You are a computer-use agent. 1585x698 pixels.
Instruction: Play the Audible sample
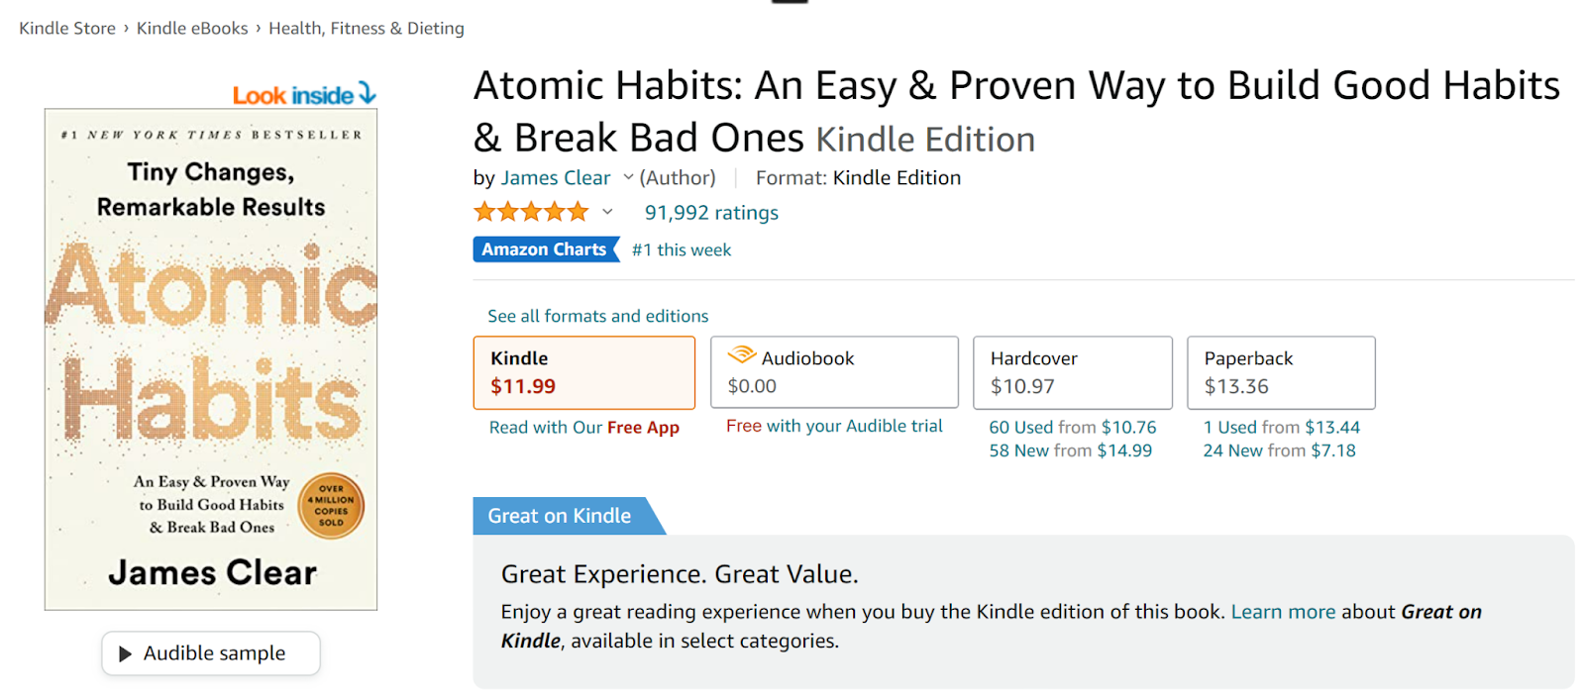(x=210, y=653)
